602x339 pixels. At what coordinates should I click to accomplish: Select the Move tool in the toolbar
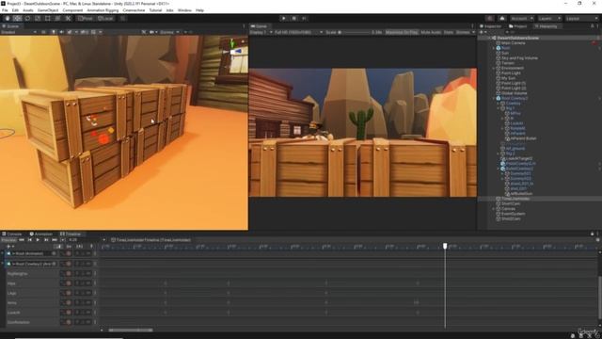click(x=17, y=19)
